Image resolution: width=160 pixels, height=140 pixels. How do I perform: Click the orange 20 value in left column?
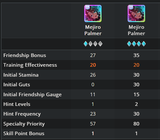click(x=93, y=65)
